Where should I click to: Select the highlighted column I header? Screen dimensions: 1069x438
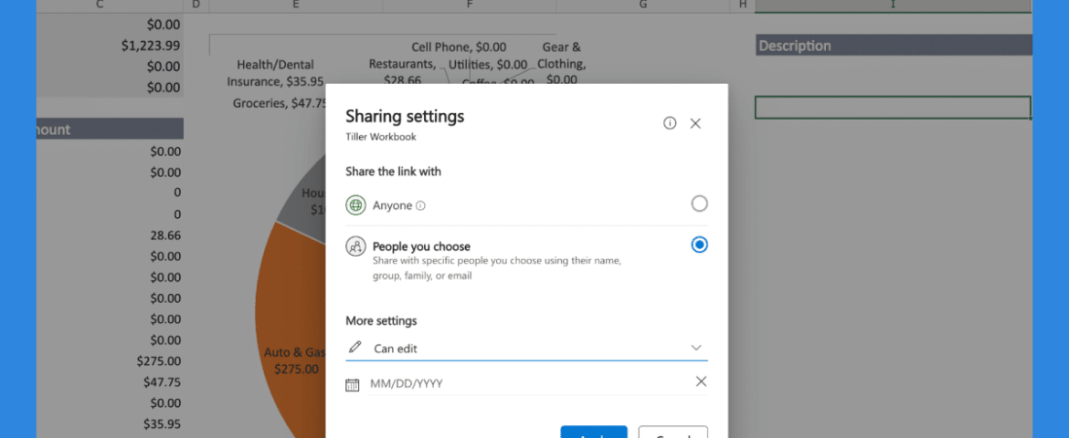click(x=893, y=5)
